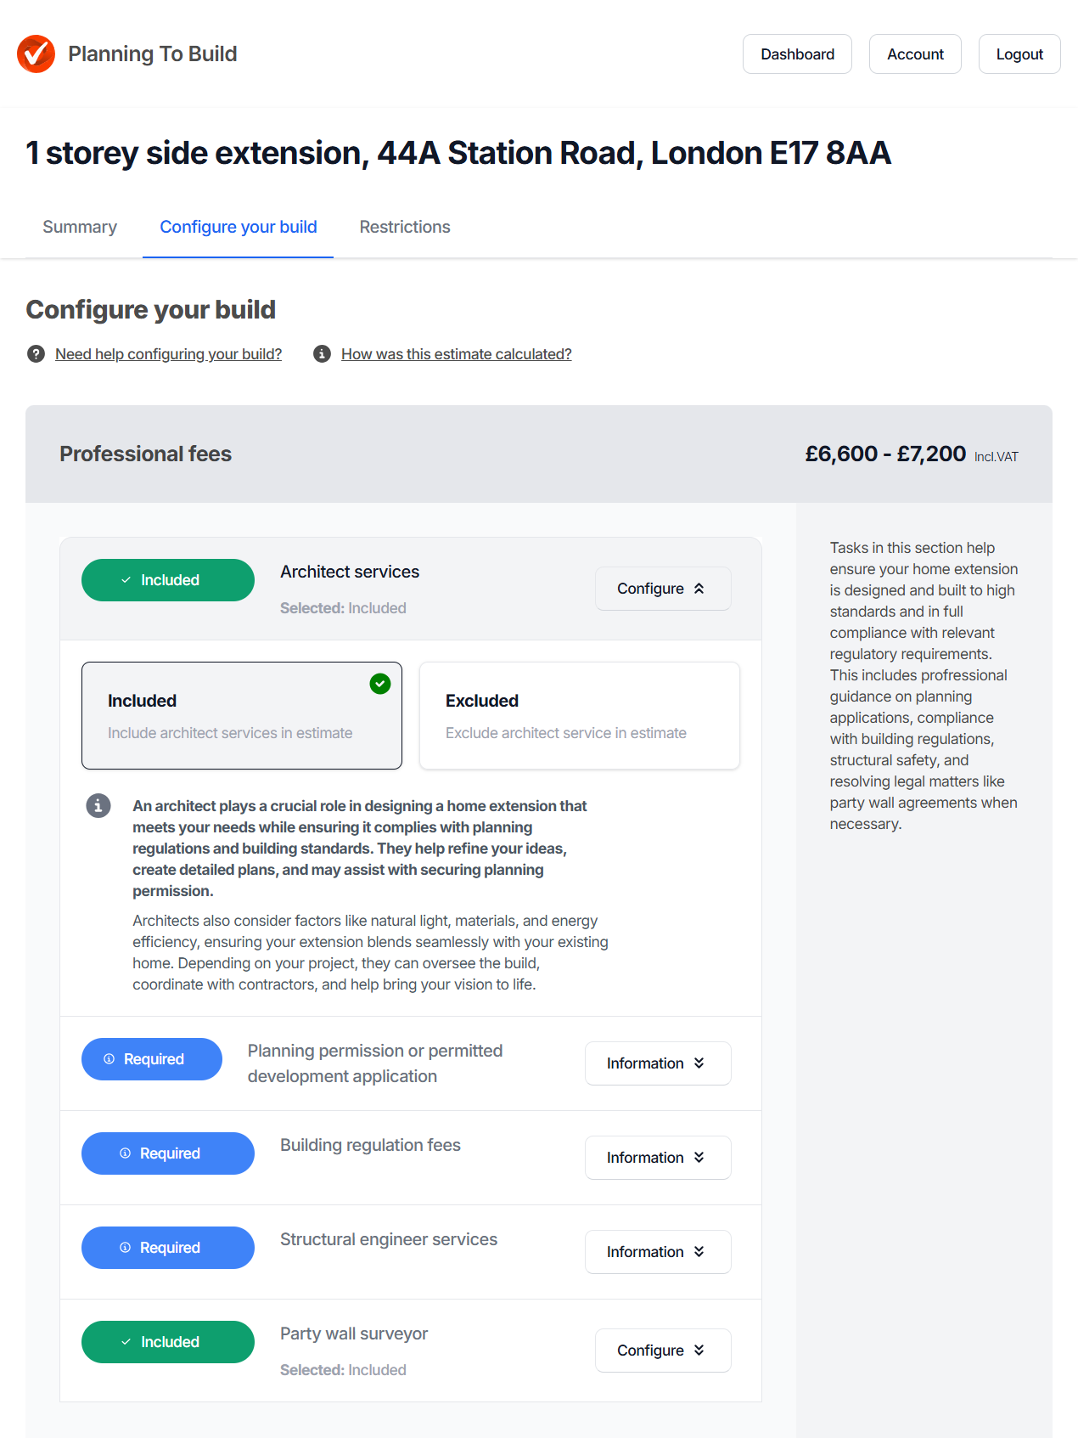The width and height of the screenshot is (1078, 1438).
Task: Open the Restrictions tab
Action: point(405,227)
